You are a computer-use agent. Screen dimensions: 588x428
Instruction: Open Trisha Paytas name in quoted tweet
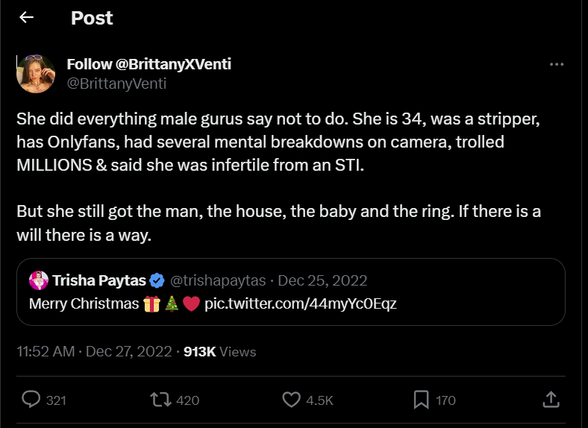click(x=99, y=280)
